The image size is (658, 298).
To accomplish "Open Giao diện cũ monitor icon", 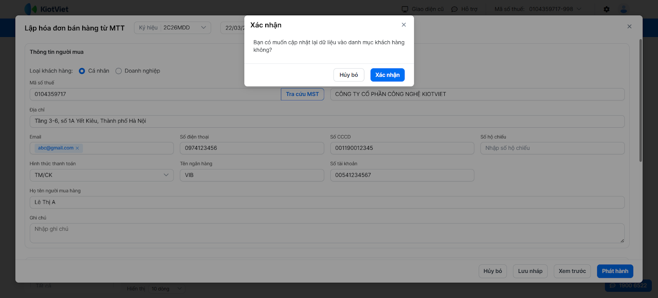I will (x=405, y=9).
